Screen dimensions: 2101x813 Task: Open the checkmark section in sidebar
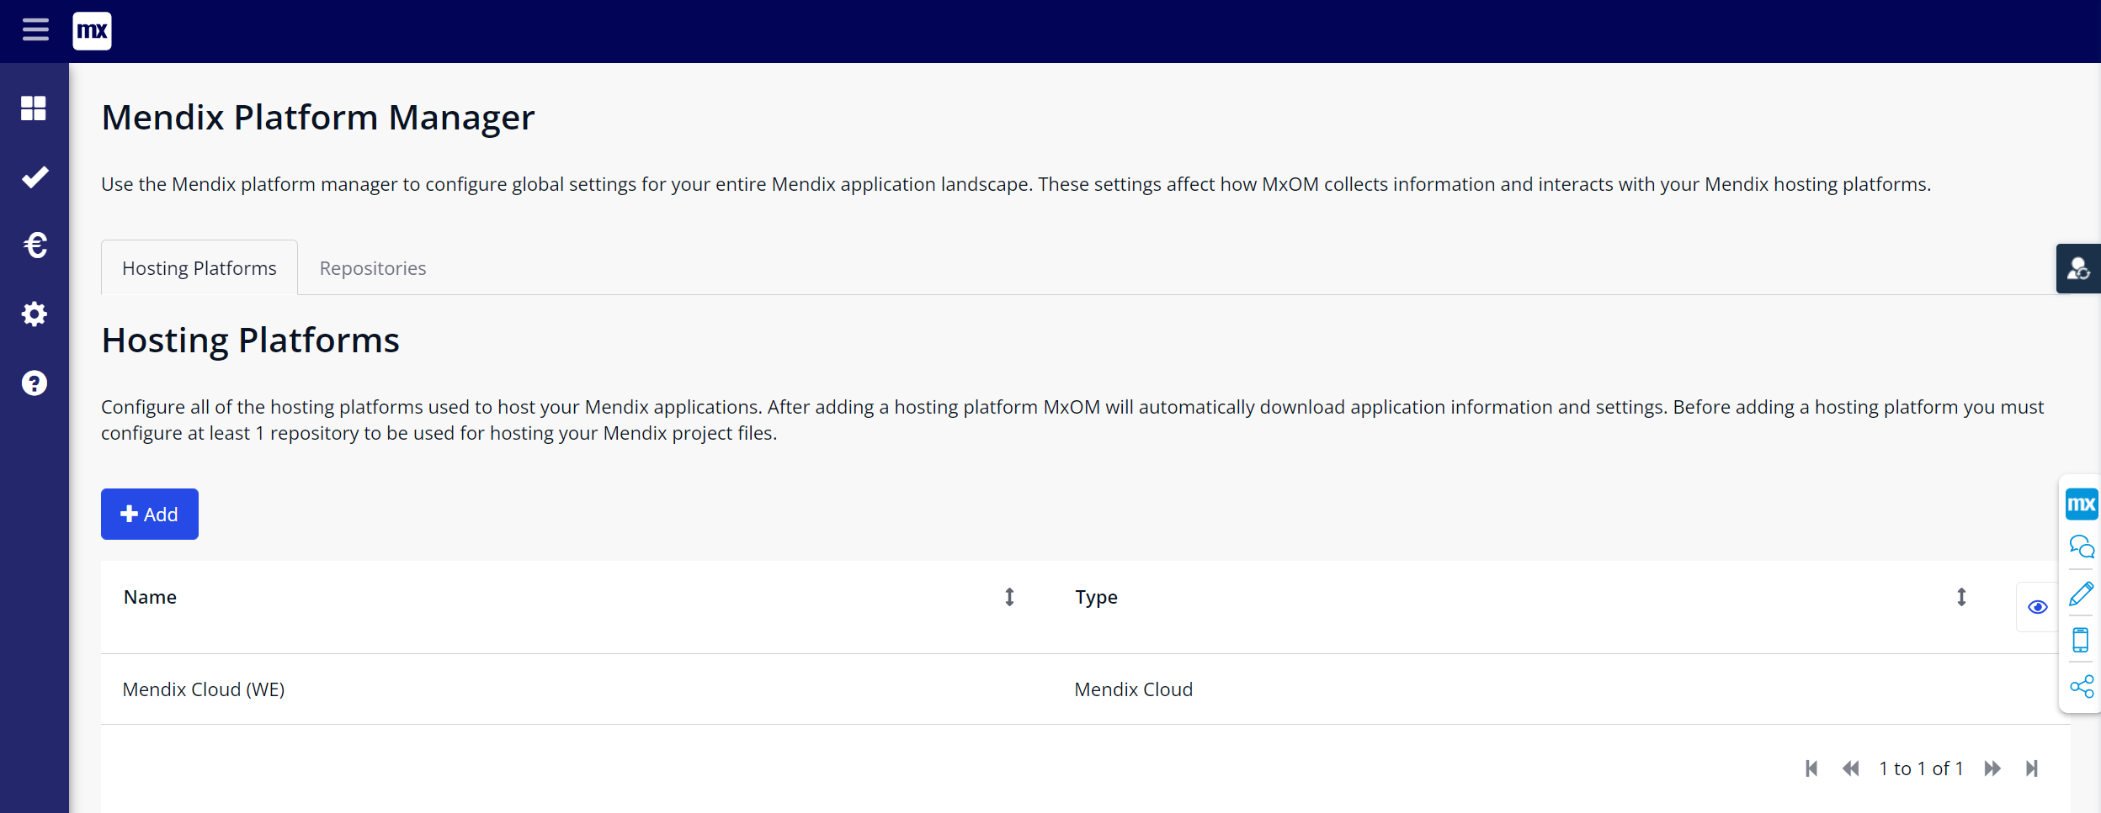click(x=35, y=177)
